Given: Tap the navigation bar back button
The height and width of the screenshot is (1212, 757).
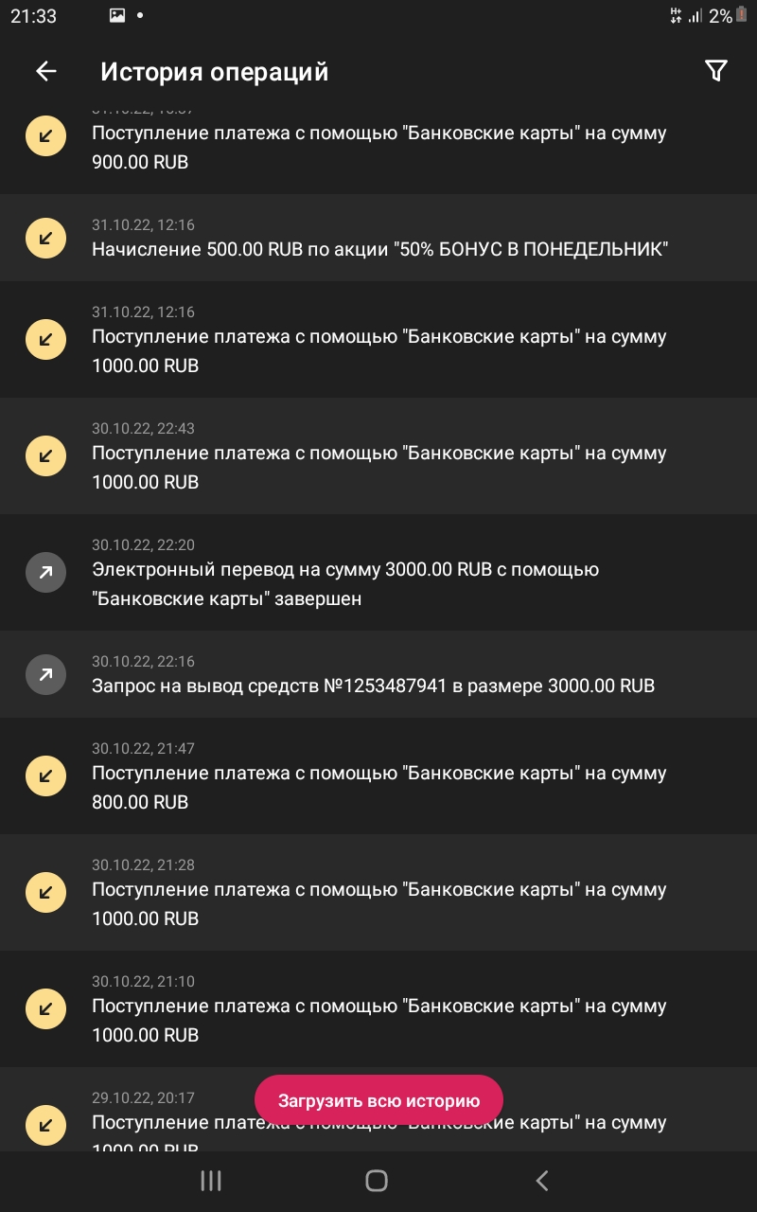Looking at the screenshot, I should (x=541, y=1181).
